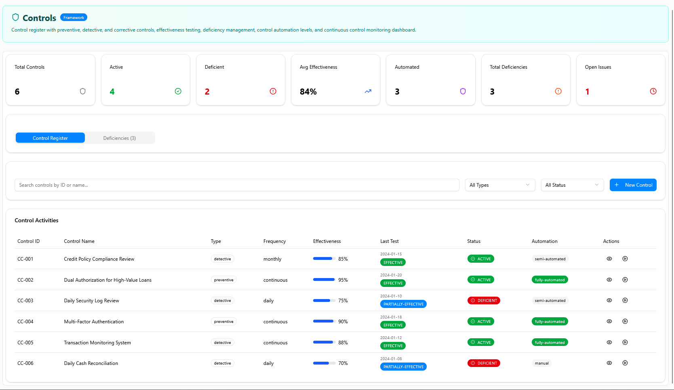Open the All Types filter dropdown
This screenshot has width=674, height=390.
coord(499,185)
